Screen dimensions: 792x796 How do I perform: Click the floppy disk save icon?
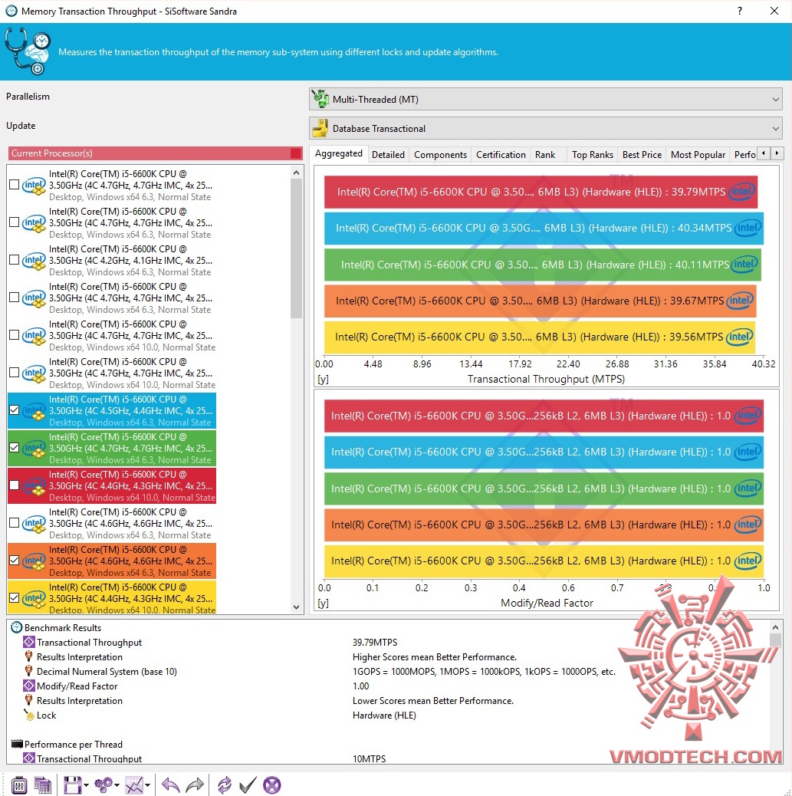pos(72,784)
